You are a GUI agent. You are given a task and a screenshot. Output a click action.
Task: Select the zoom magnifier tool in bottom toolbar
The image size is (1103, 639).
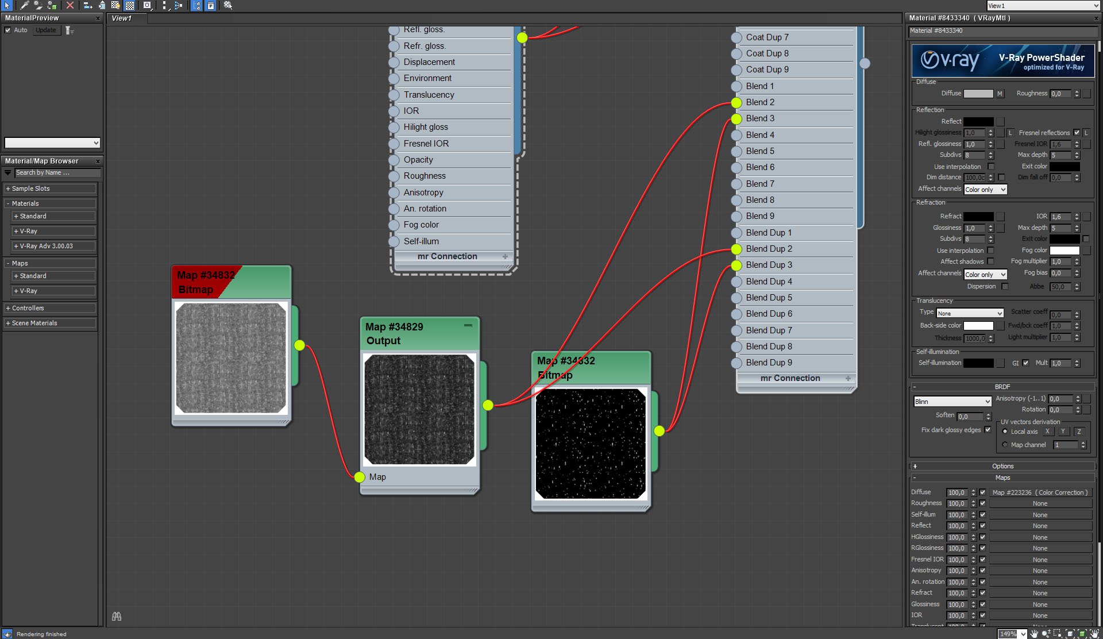click(x=1046, y=633)
